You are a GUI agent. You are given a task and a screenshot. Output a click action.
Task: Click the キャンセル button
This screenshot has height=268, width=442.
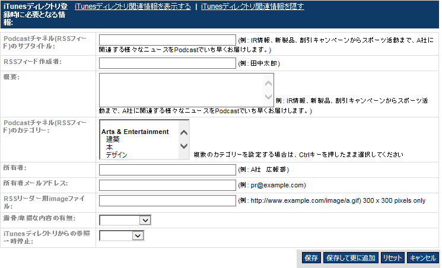click(422, 258)
